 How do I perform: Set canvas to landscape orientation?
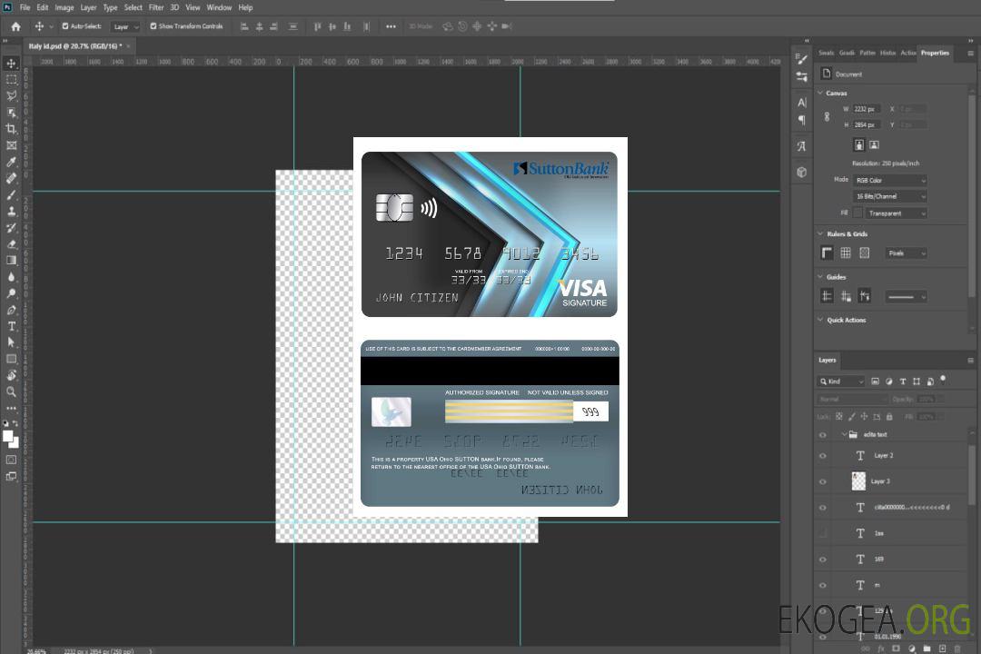pos(874,145)
